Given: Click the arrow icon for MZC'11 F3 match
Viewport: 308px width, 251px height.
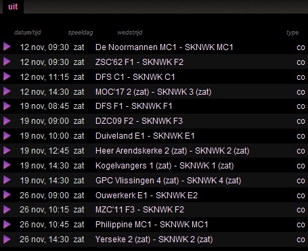Looking at the screenshot, I should pyautogui.click(x=7, y=210).
